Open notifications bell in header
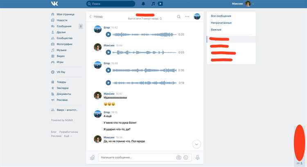307x167 pixels. pos(143,4)
